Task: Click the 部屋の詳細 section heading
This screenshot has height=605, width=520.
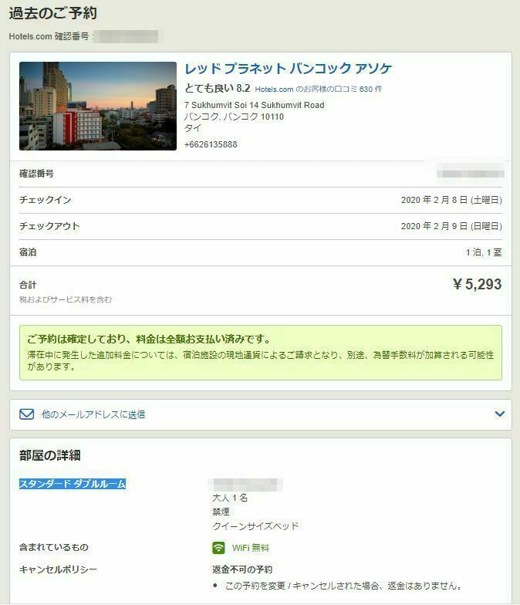Action: click(49, 455)
